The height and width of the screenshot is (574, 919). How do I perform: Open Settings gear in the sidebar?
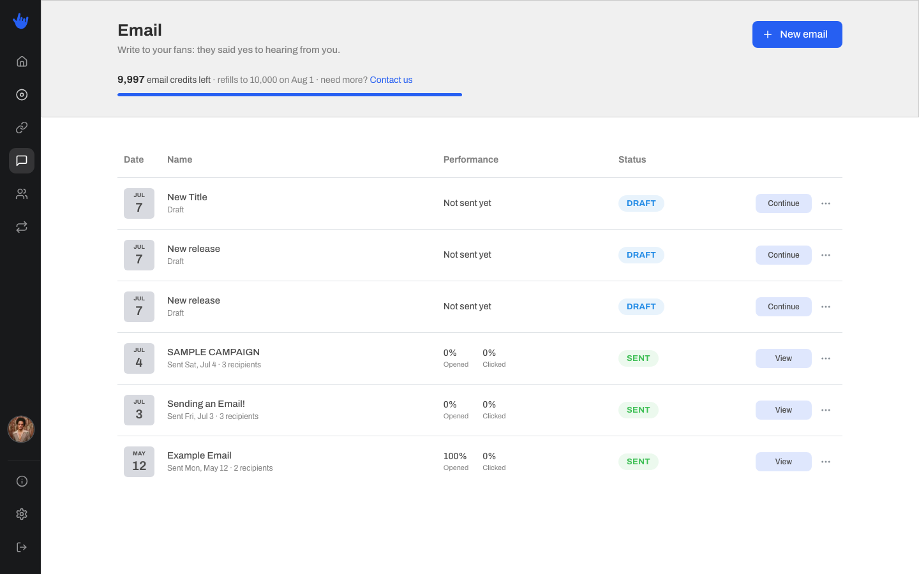pos(22,514)
